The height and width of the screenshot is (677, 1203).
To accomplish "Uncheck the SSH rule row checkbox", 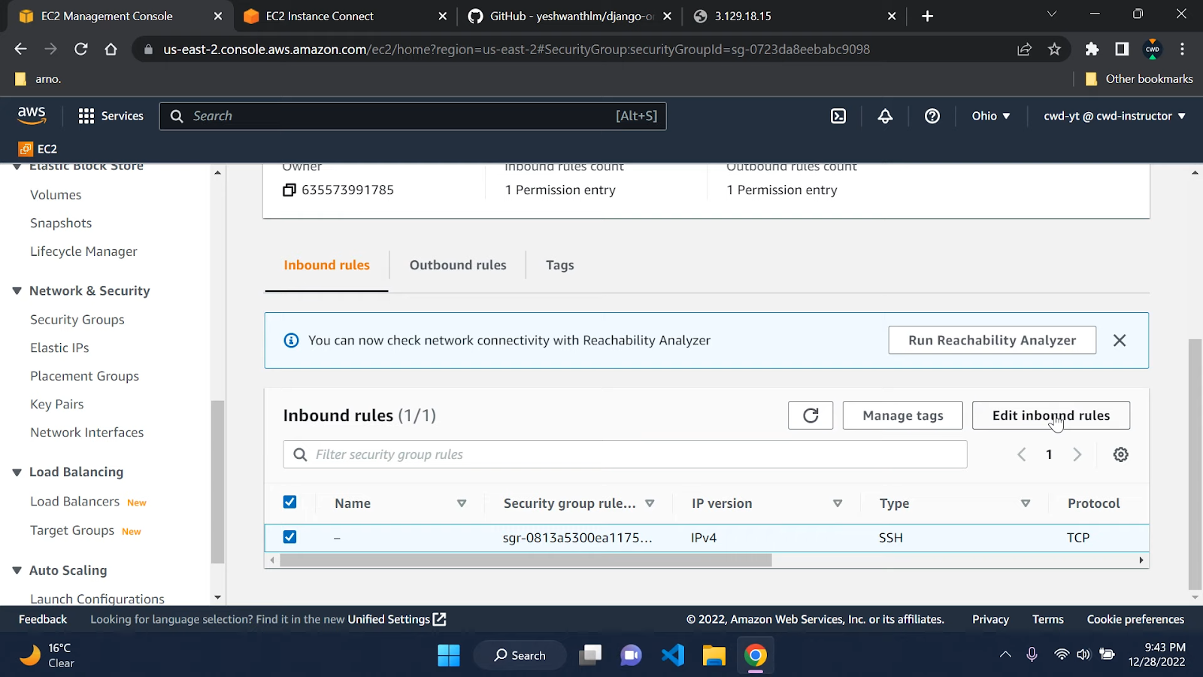I will click(289, 537).
